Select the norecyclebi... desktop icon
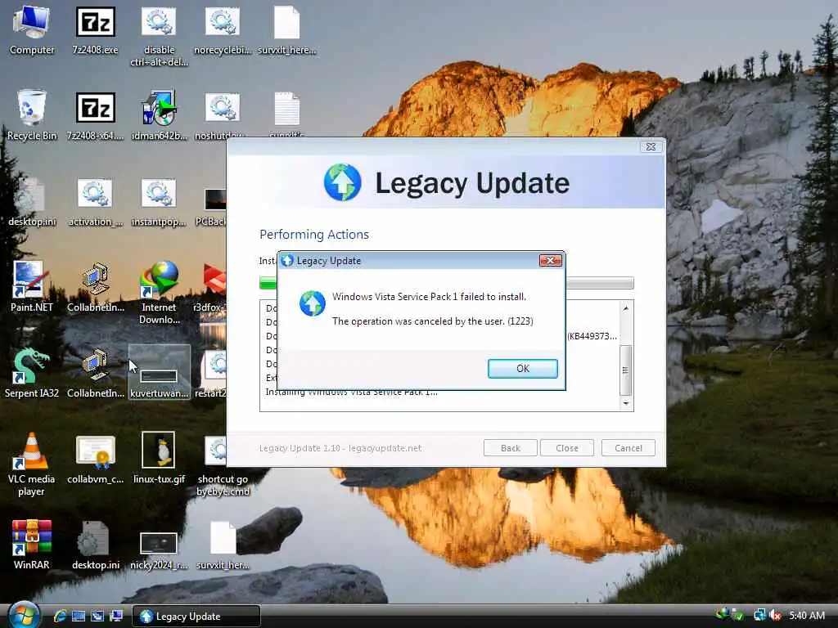Image resolution: width=838 pixels, height=628 pixels. (x=223, y=30)
